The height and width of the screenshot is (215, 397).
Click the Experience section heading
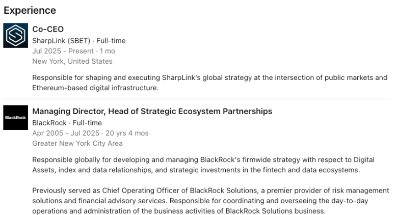click(30, 10)
